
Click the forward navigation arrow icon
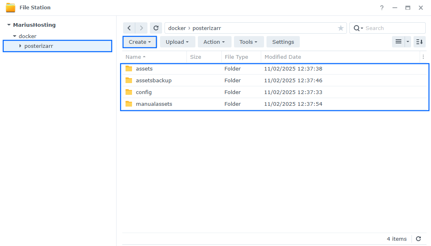pyautogui.click(x=141, y=28)
